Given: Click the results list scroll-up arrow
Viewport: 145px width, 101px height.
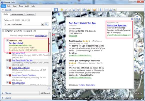Looking at the screenshot, I should pos(50,31).
